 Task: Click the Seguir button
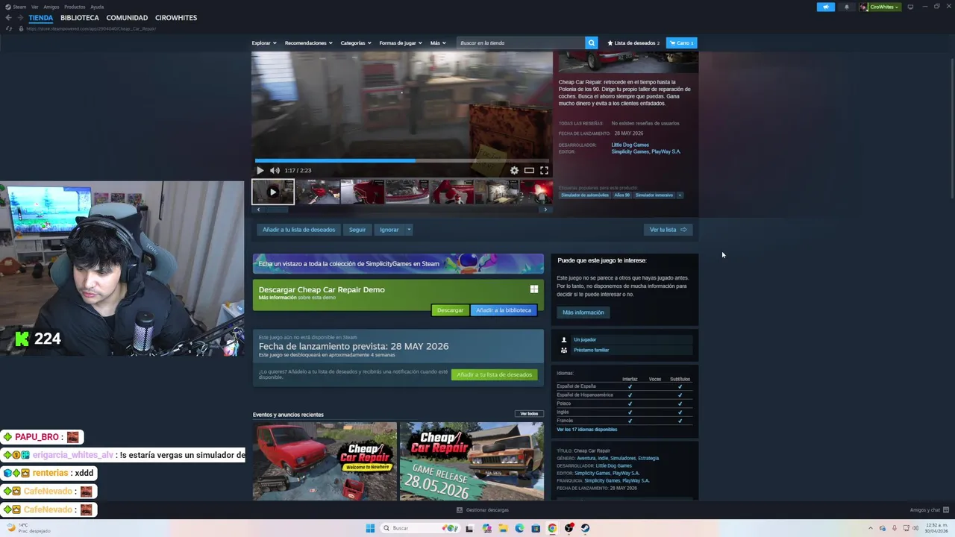357,230
